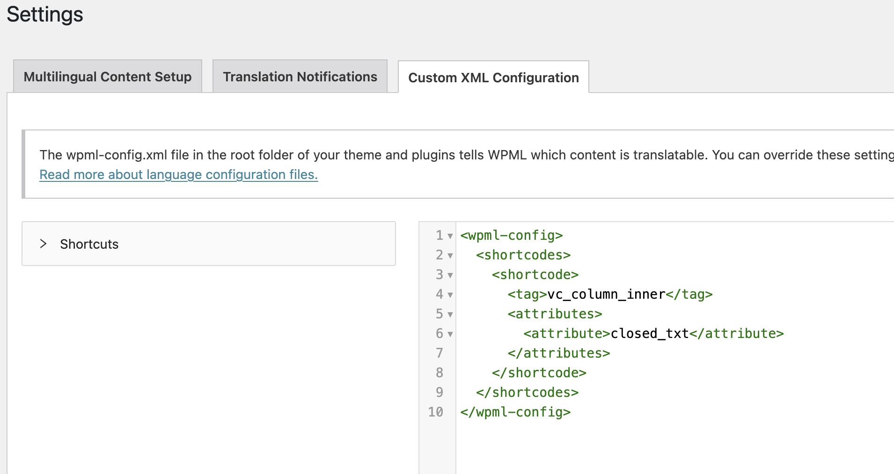Place cursor in vc_column_inner tag value
This screenshot has height=474, width=894.
click(607, 294)
